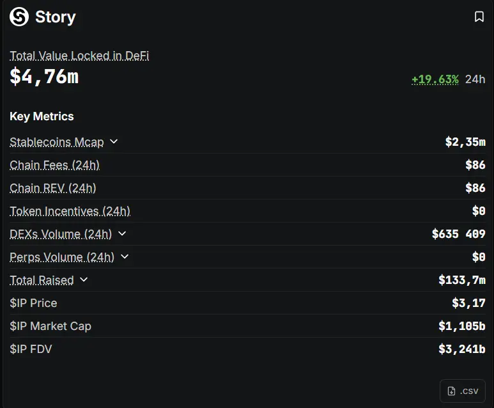Click the Key Metrics heading

click(x=42, y=116)
